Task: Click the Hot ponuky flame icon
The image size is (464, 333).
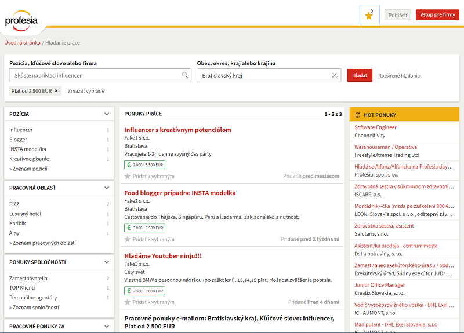Action: [357, 115]
